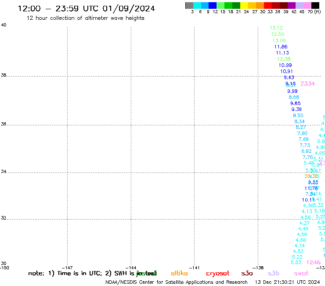Choose the light green legend swatch
Image resolution: width=325 pixels, height=286 pixels.
point(220,5)
